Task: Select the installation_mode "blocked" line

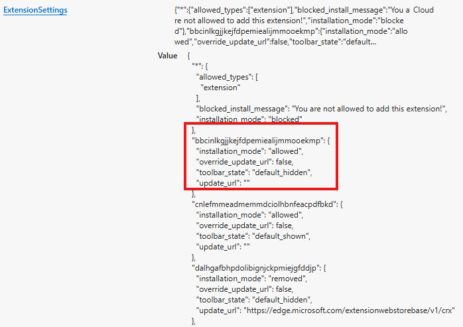Action: tap(249, 119)
